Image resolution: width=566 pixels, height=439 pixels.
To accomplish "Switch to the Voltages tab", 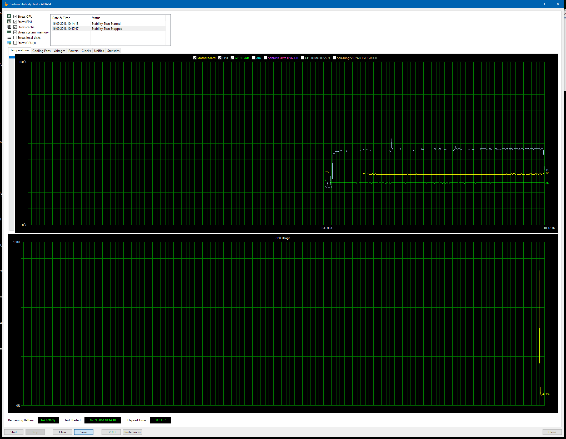I will 59,51.
